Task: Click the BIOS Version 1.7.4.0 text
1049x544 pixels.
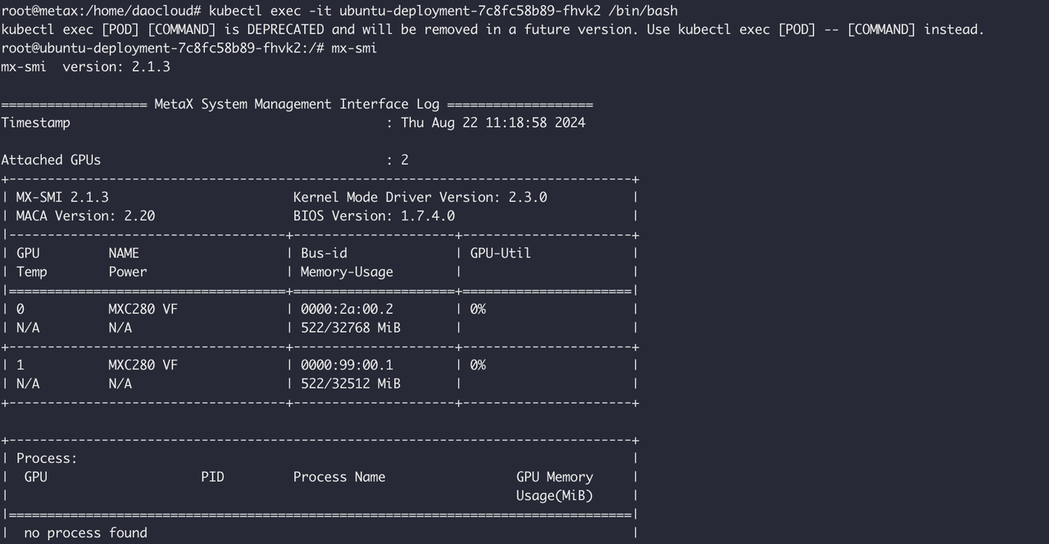Action: 374,216
